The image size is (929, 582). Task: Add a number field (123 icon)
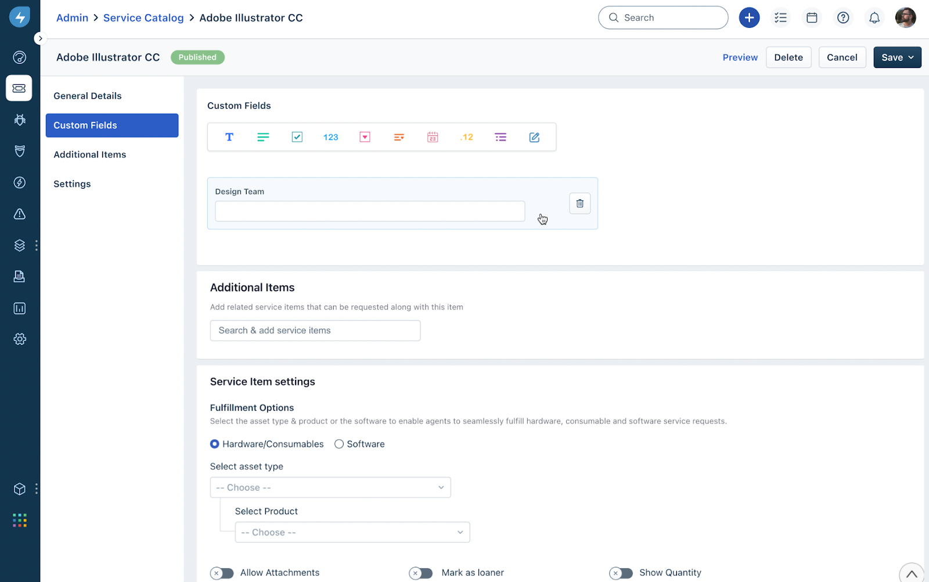pyautogui.click(x=330, y=137)
